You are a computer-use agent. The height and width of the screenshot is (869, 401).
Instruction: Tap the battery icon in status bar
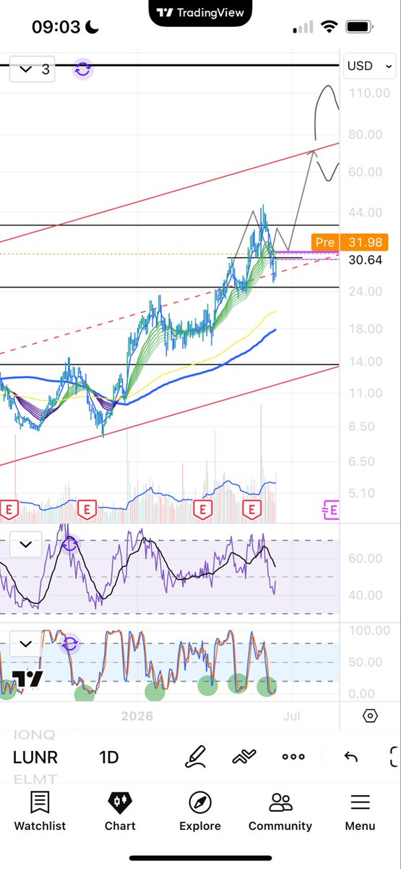click(358, 27)
